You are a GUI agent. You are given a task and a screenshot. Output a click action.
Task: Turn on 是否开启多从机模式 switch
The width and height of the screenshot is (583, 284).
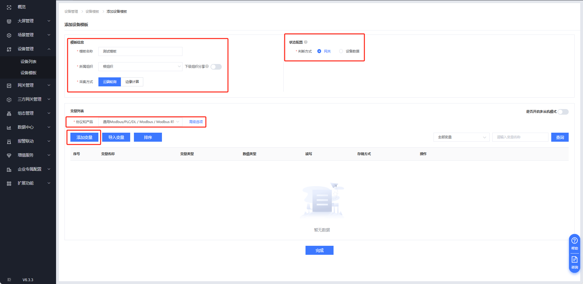[563, 112]
